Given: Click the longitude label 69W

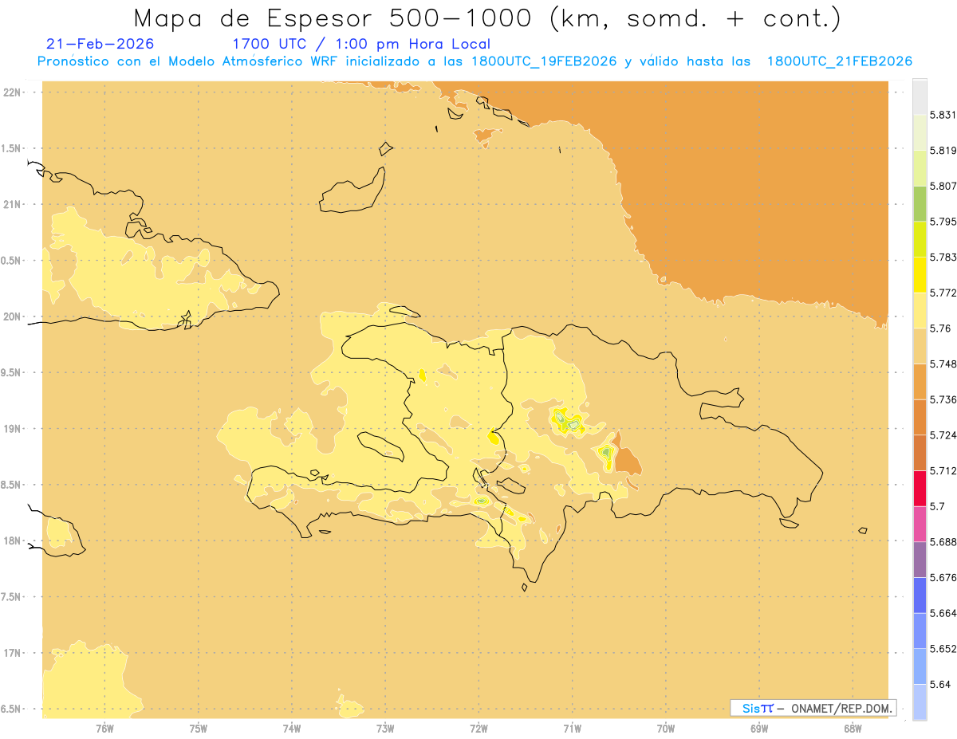Looking at the screenshot, I should pos(759,728).
